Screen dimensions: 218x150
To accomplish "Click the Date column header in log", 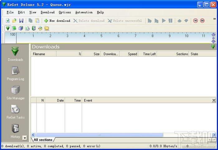I will (55, 100).
